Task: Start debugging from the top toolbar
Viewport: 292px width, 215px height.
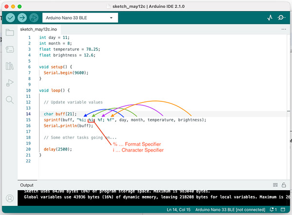Action: coord(34,18)
